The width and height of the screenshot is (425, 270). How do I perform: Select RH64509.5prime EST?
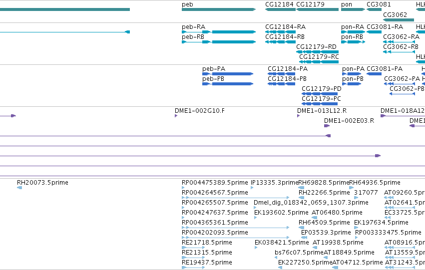tap(302, 228)
